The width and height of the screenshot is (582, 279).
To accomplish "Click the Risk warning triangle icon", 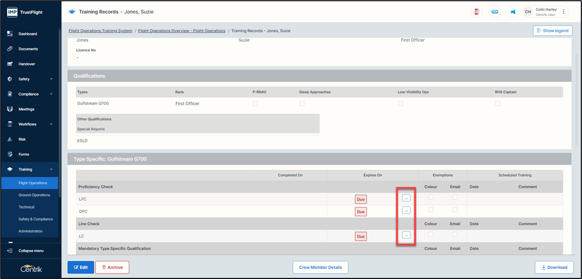I will [10, 139].
